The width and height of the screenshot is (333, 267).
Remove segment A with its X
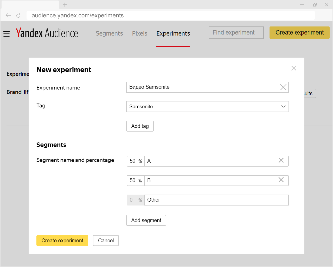281,161
